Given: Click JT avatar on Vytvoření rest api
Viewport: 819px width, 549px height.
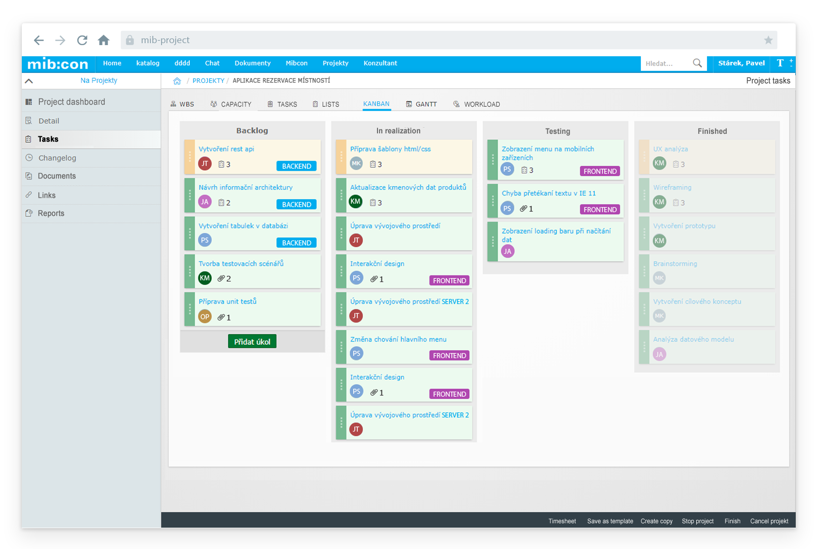Looking at the screenshot, I should click(x=205, y=164).
